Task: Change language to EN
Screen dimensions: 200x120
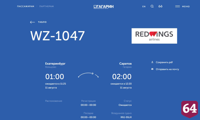Action: (x=144, y=7)
